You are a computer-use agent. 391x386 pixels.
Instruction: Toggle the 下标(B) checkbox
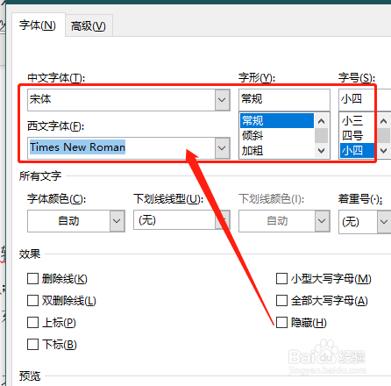tap(32, 345)
